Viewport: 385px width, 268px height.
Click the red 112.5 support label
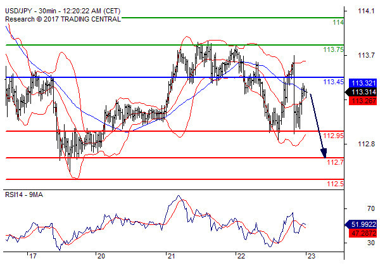(336, 184)
